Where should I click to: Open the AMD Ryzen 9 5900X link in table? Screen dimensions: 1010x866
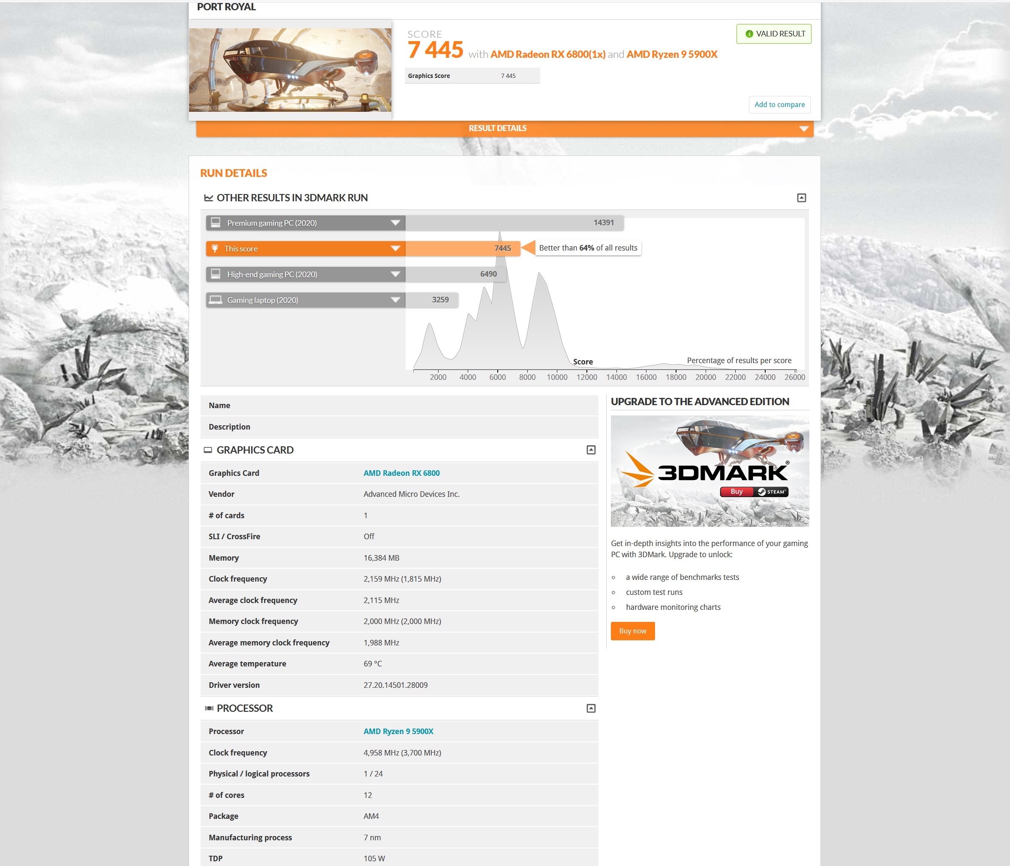pyautogui.click(x=398, y=731)
